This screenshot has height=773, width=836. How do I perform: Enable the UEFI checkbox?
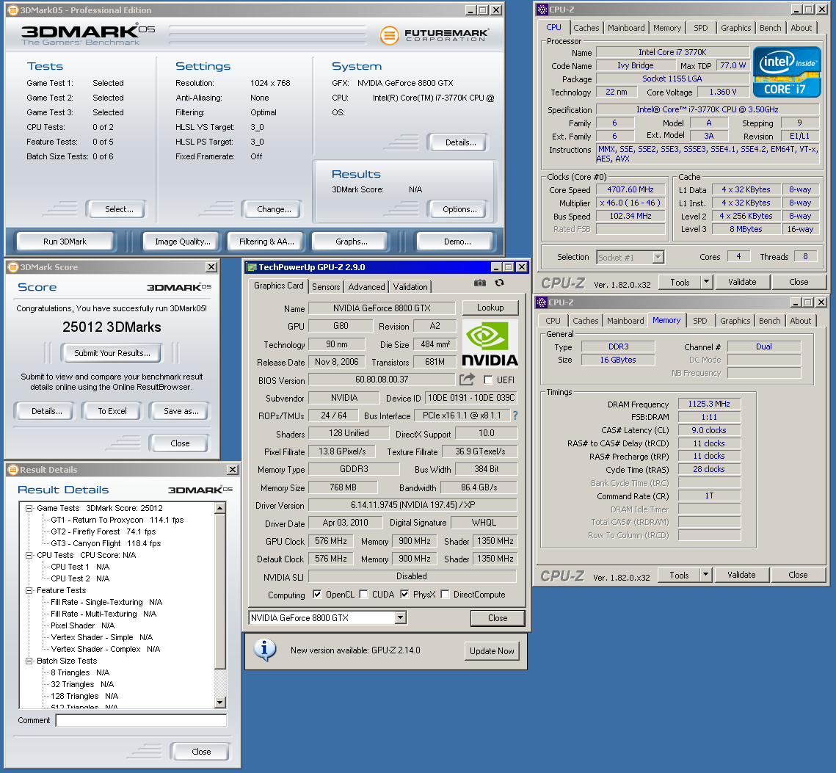point(488,380)
